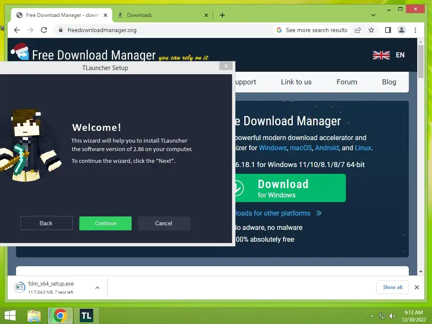
Task: Expand options for fdm_x64_setup.exe download
Action: pos(97,288)
